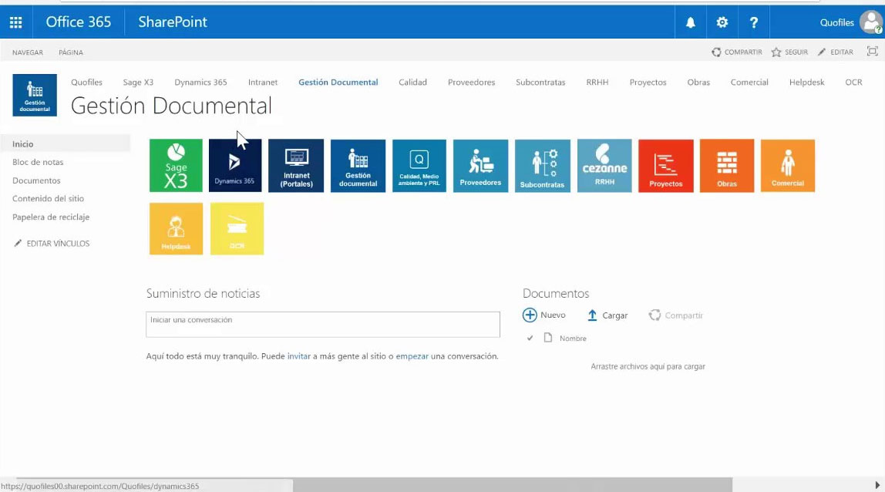Screen dimensions: 885x492
Task: Click the scroll right arrow at bottom
Action: pyautogui.click(x=877, y=485)
